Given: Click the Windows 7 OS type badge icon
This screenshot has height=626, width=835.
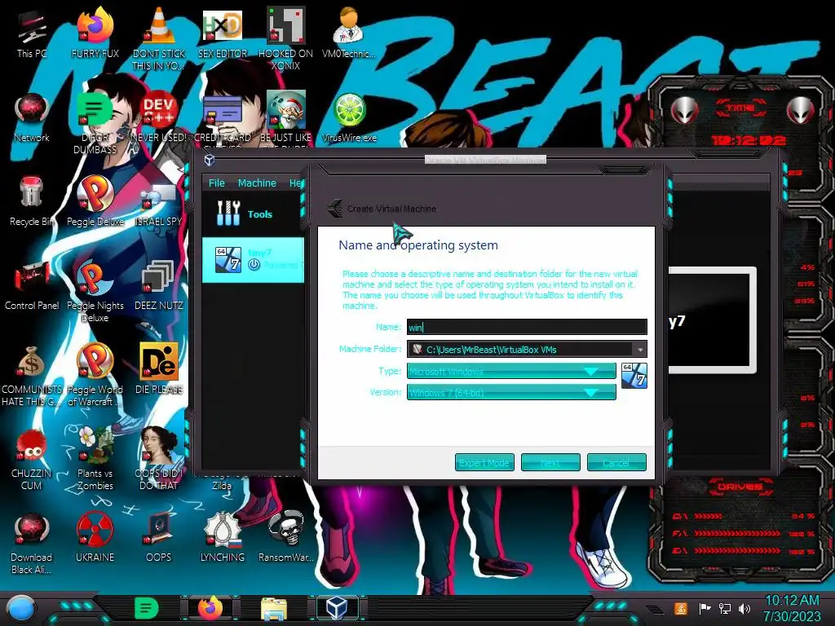Looking at the screenshot, I should pos(634,375).
